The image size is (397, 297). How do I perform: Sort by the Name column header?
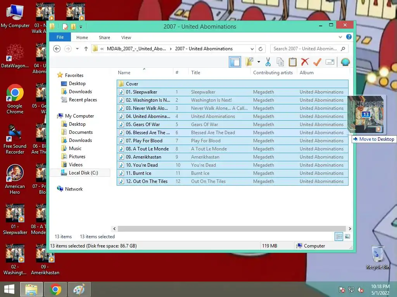[x=124, y=72]
